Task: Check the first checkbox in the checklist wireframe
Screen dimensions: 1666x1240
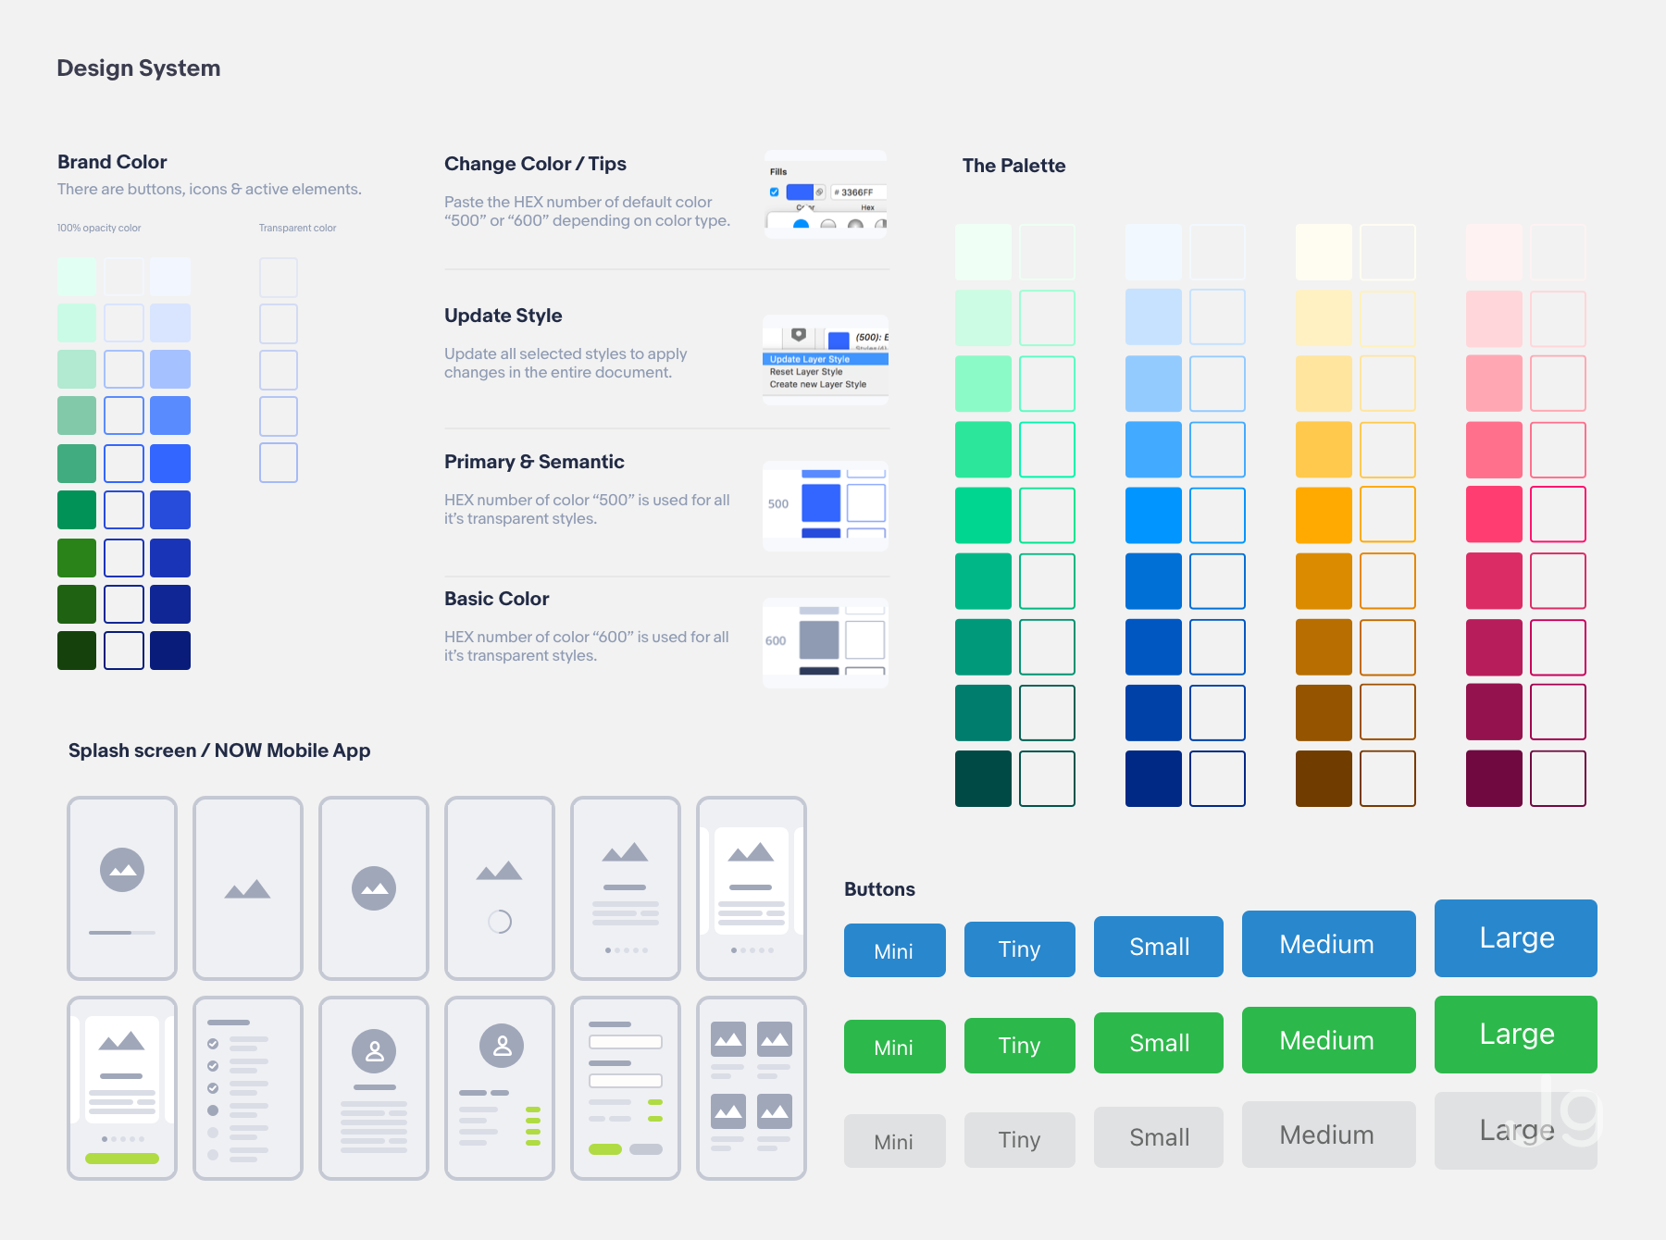Action: pyautogui.click(x=213, y=1043)
